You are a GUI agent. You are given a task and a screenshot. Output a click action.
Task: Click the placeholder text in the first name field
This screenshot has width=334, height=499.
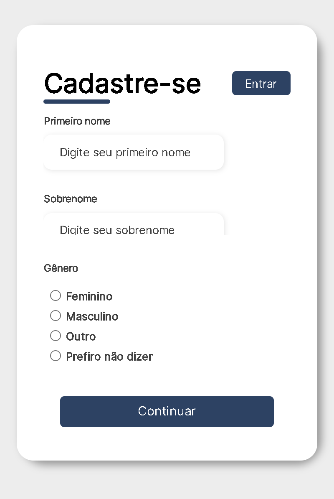125,152
